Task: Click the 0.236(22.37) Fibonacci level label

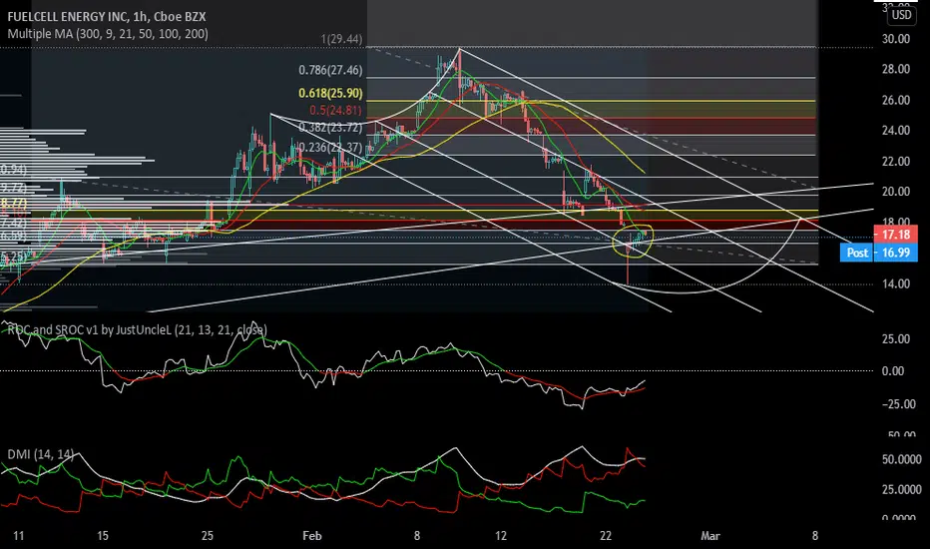Action: [330, 147]
